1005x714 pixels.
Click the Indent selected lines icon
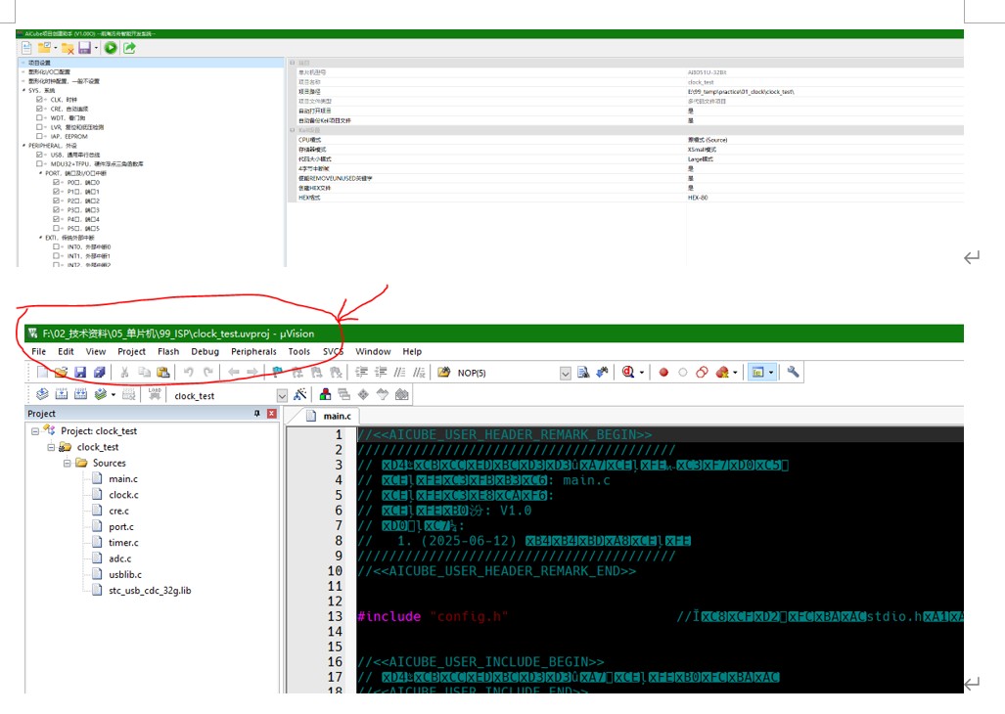(361, 373)
